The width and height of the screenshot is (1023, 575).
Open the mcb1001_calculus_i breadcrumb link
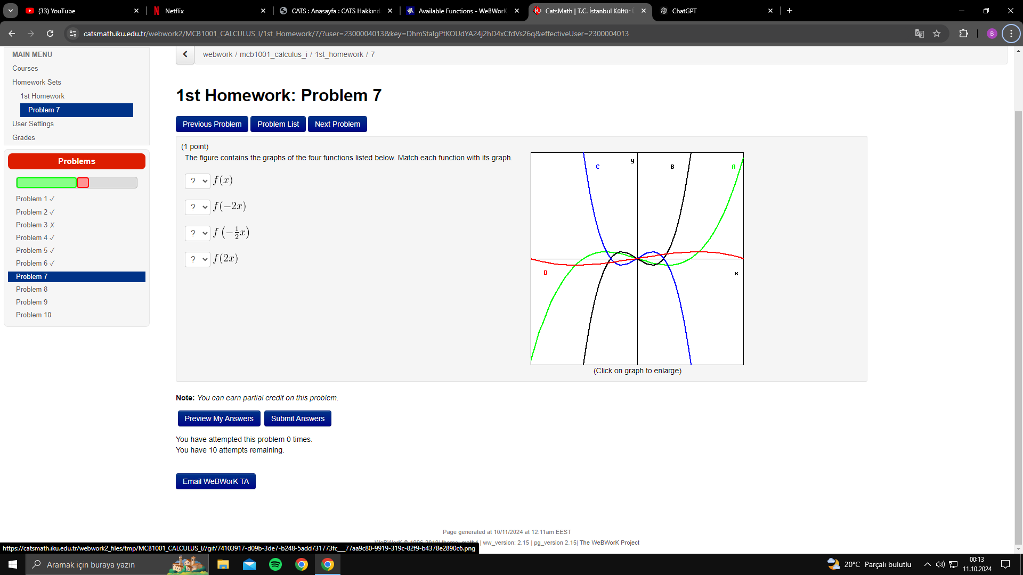coord(273,54)
